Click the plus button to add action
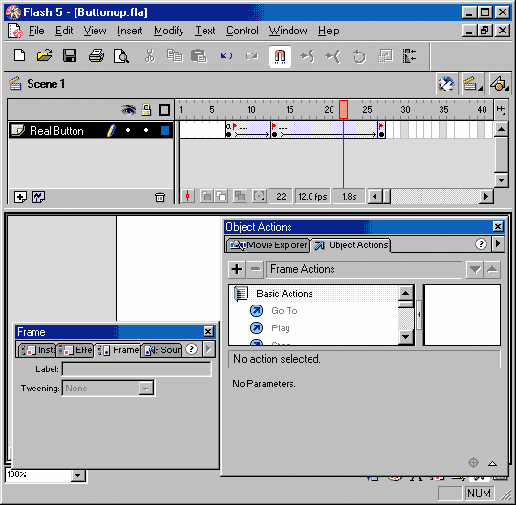 [237, 269]
